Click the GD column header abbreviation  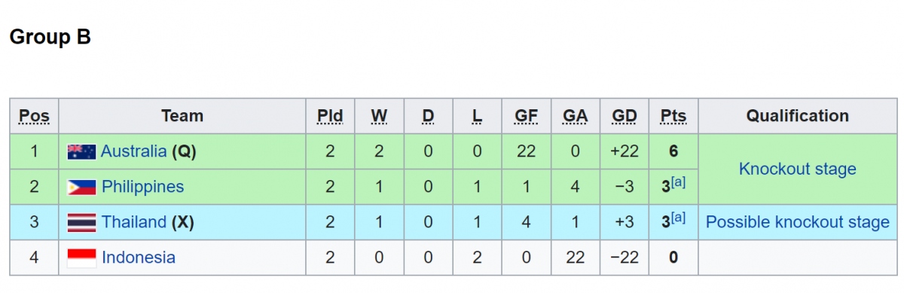(624, 116)
